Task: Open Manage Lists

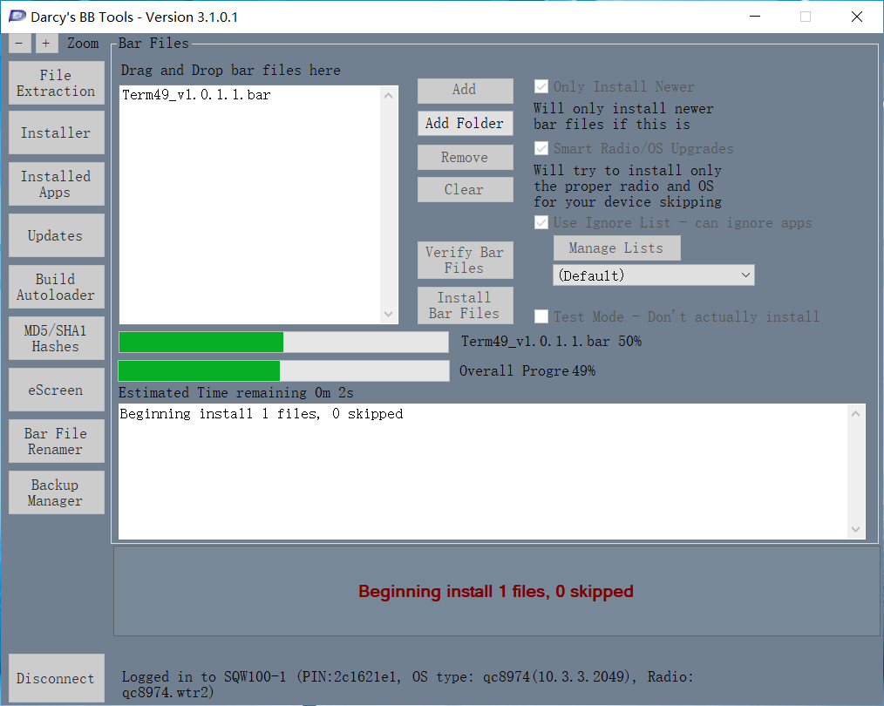Action: [x=616, y=248]
